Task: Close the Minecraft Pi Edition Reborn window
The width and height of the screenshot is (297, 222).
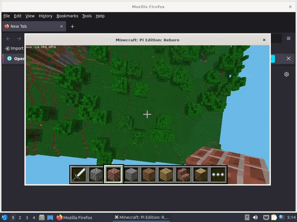Action: [x=264, y=40]
